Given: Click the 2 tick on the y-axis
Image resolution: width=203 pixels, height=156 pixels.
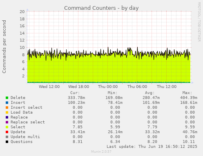Looking at the screenshot, I should pyautogui.click(x=23, y=76).
